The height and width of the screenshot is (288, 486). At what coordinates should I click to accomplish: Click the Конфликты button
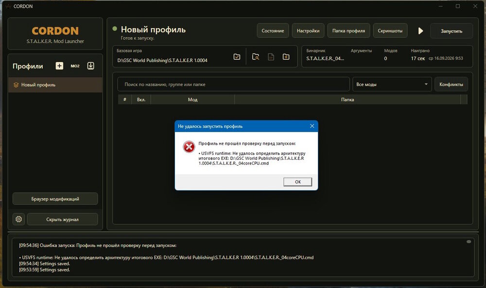(x=451, y=84)
